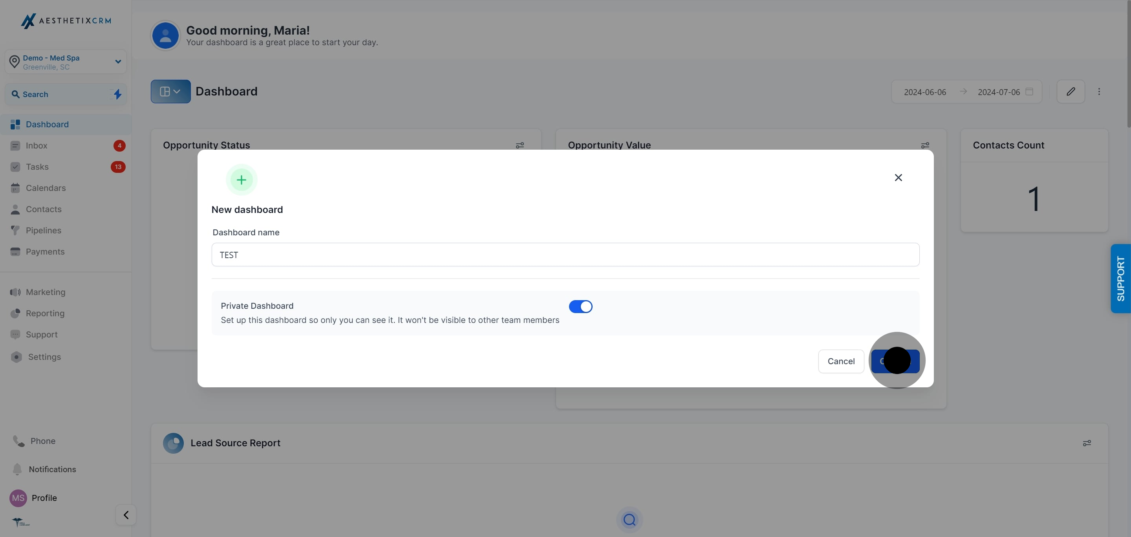Click the Dashboard name input field
This screenshot has height=537, width=1131.
click(565, 255)
